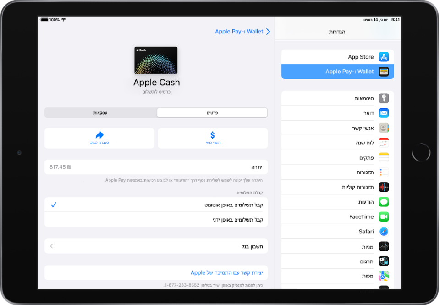Tap the 1-877-233-8552 phone number text
This screenshot has height=305, width=440.
point(182,285)
